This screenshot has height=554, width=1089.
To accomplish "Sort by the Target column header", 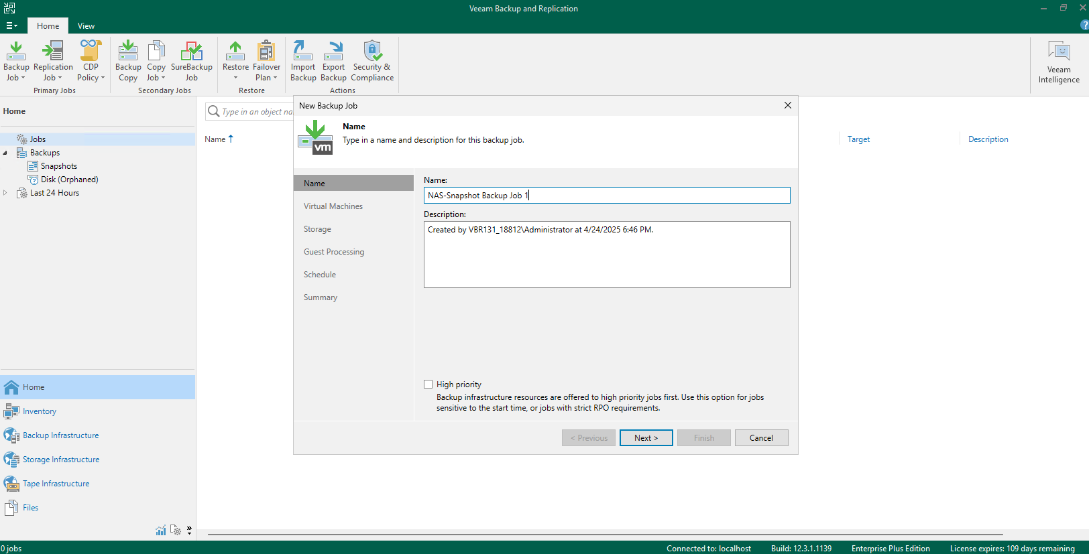I will click(858, 139).
